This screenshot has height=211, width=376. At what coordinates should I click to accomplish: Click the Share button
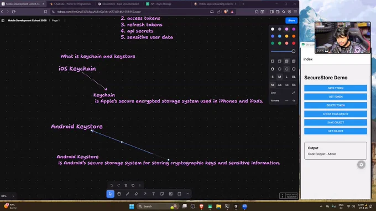pyautogui.click(x=291, y=20)
